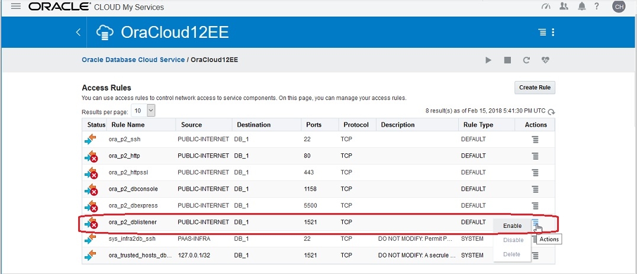Start the service with play icon

coord(488,60)
